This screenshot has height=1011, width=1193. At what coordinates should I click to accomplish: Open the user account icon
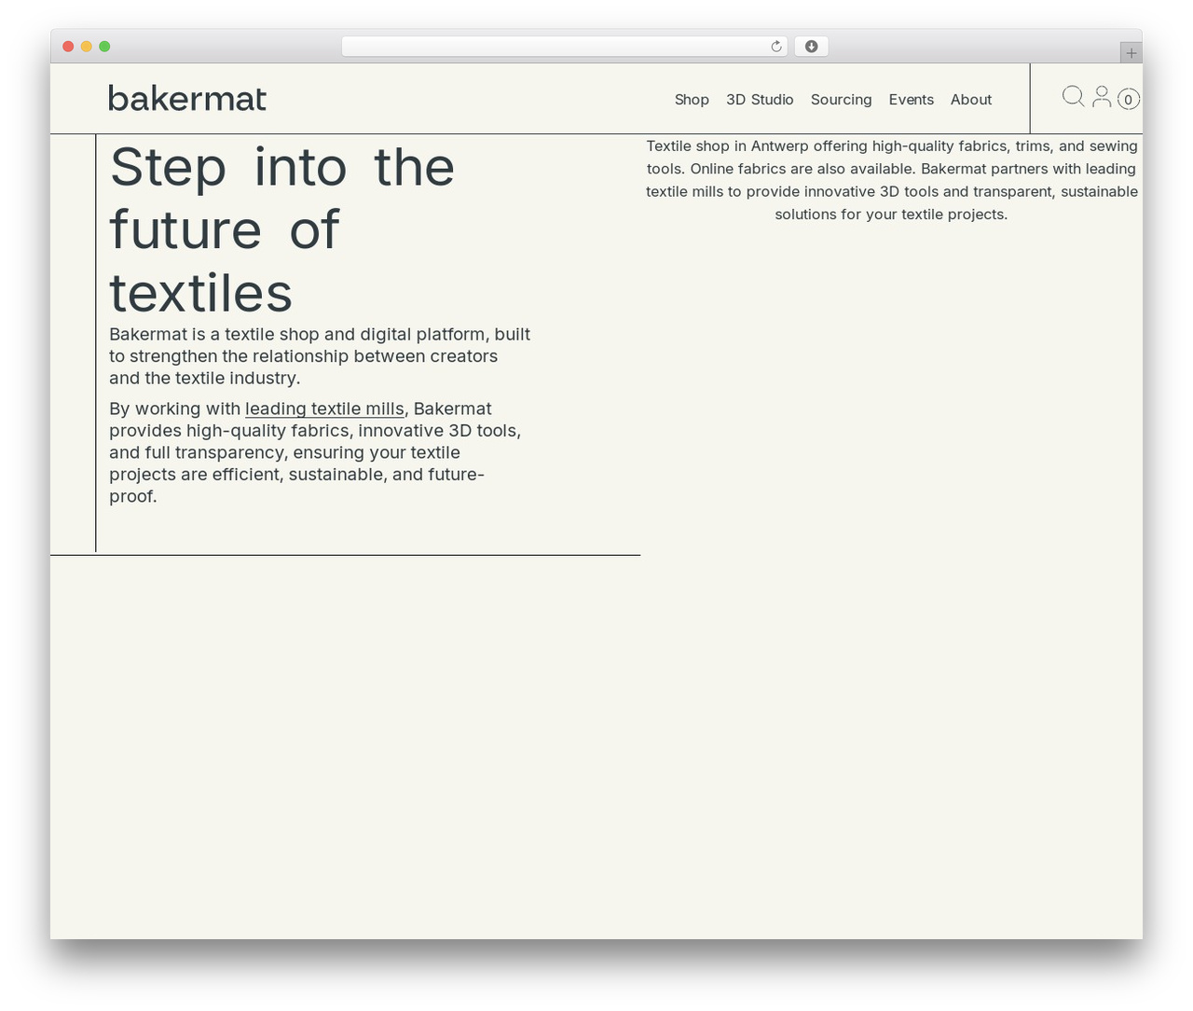[1102, 96]
